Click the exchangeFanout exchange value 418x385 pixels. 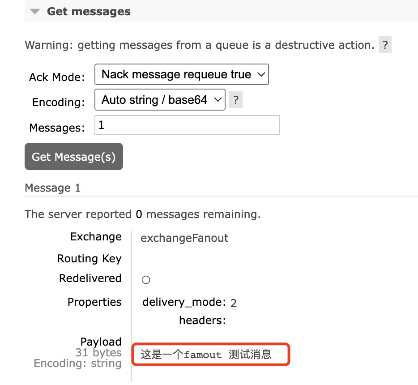pos(184,238)
